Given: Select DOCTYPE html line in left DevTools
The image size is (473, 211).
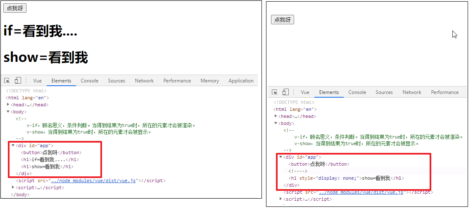Looking at the screenshot, I should pyautogui.click(x=26, y=91).
